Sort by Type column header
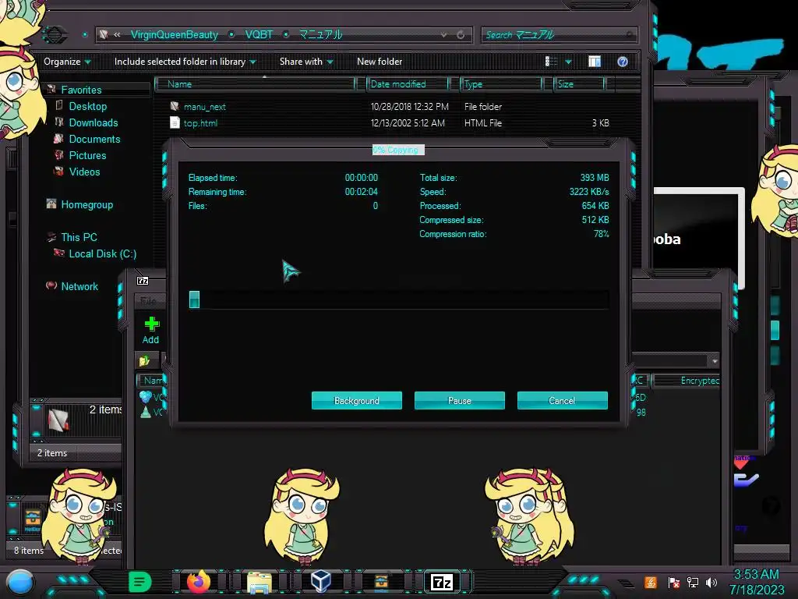 pyautogui.click(x=501, y=84)
